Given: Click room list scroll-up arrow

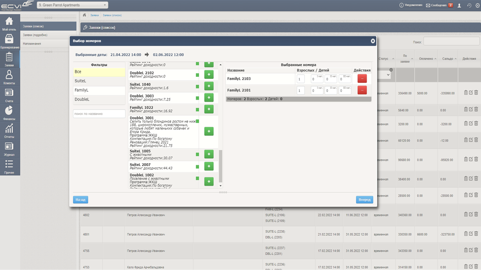Looking at the screenshot, I should (220, 65).
